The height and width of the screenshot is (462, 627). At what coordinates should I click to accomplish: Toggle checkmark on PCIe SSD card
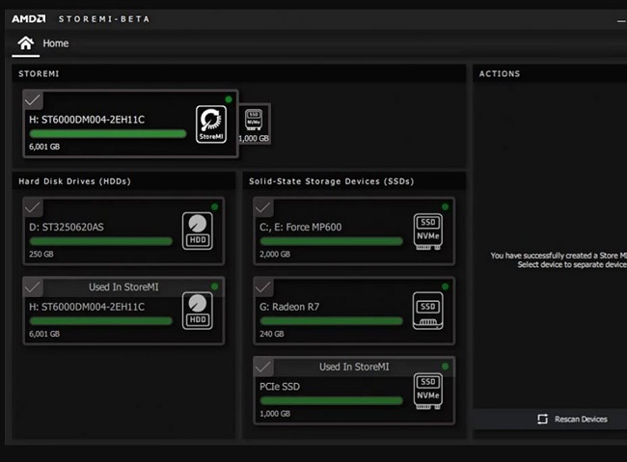[263, 367]
